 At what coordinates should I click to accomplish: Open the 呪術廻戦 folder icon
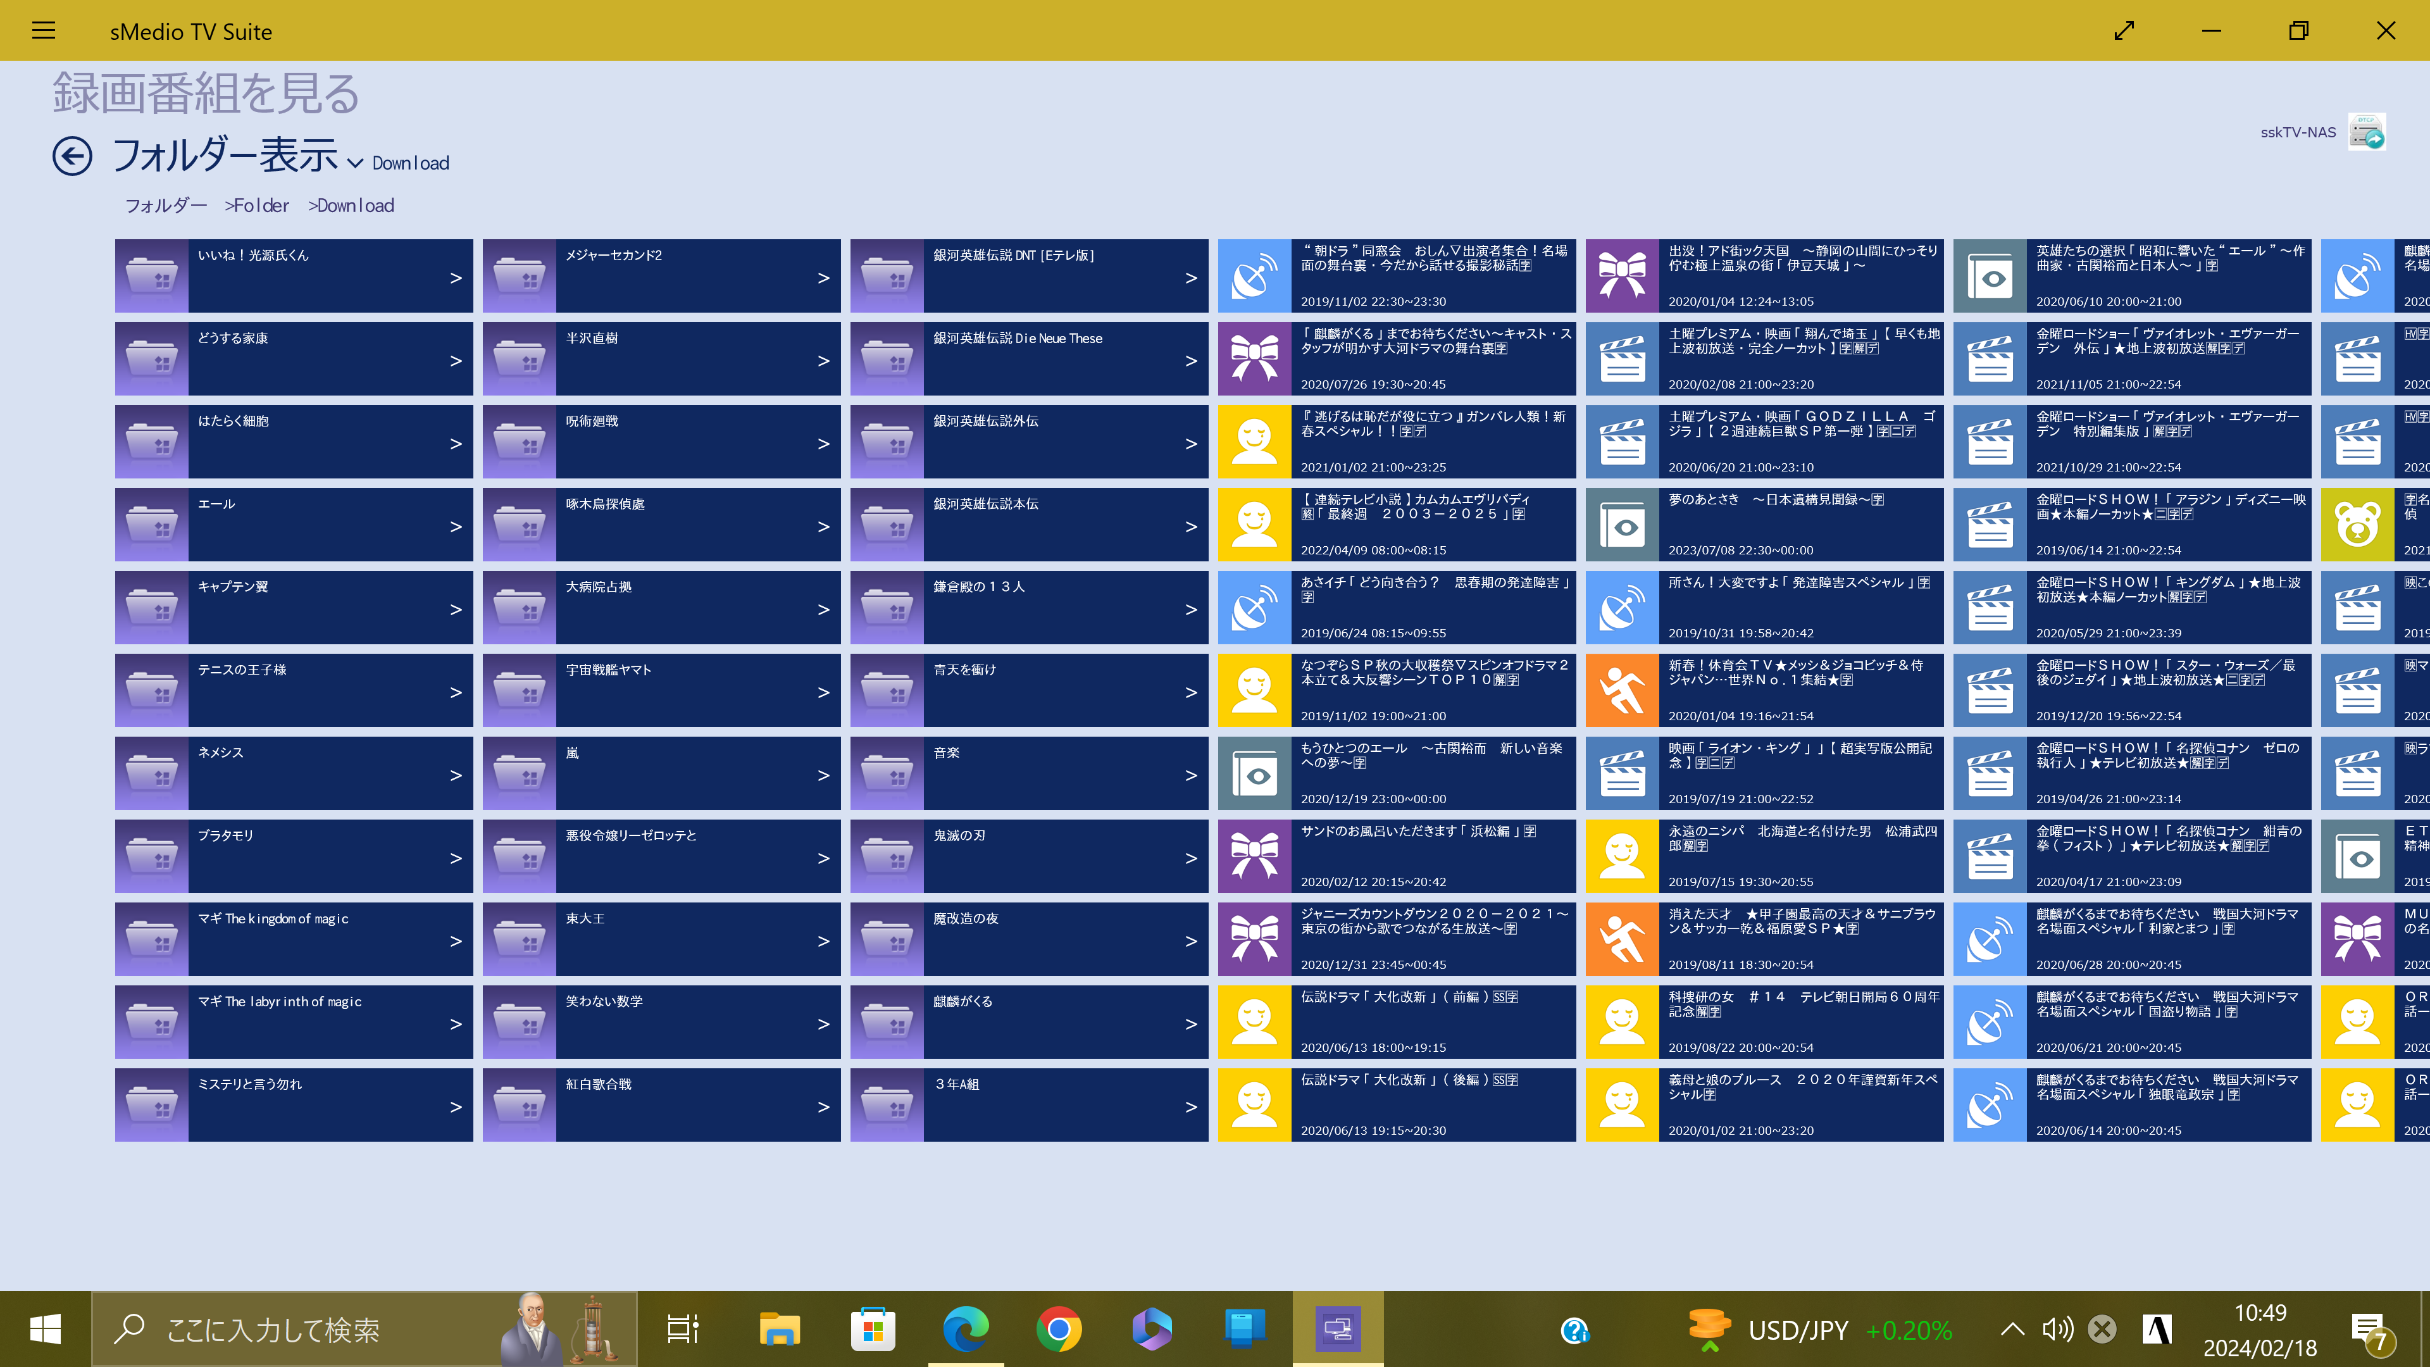pyautogui.click(x=520, y=442)
